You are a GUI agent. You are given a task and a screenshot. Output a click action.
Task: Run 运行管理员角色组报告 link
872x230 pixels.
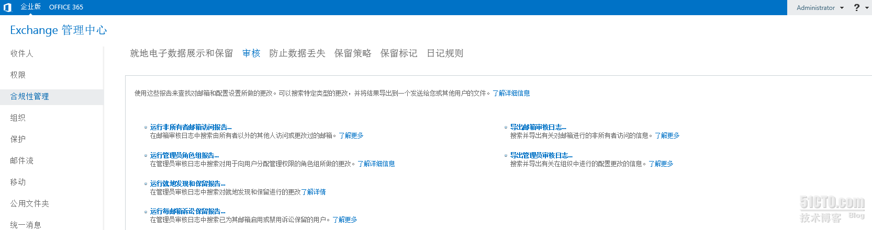click(x=184, y=155)
